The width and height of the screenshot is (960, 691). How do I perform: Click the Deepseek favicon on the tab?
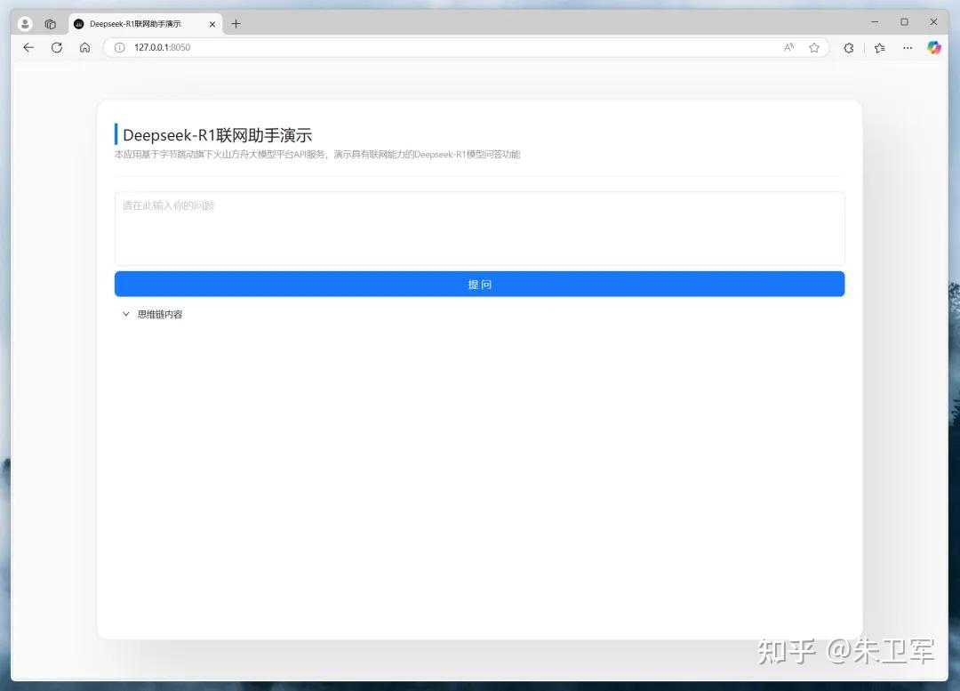(79, 24)
